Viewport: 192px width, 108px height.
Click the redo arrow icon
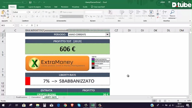tap(39, 2)
